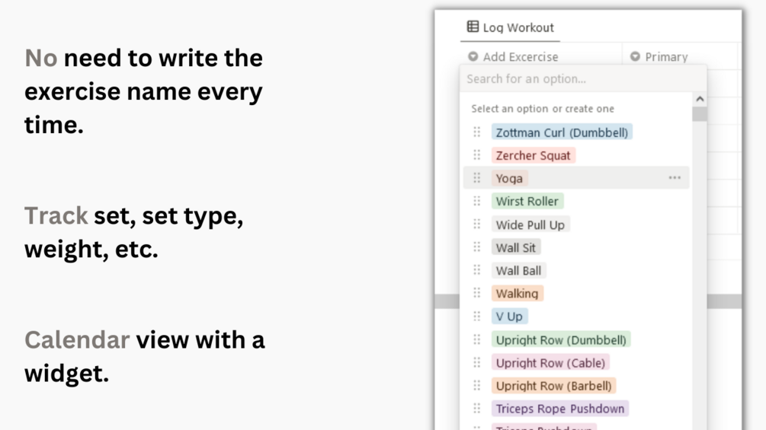Pick the Upright Row (Cable) tag
Viewport: 766px width, 430px height.
click(x=550, y=363)
